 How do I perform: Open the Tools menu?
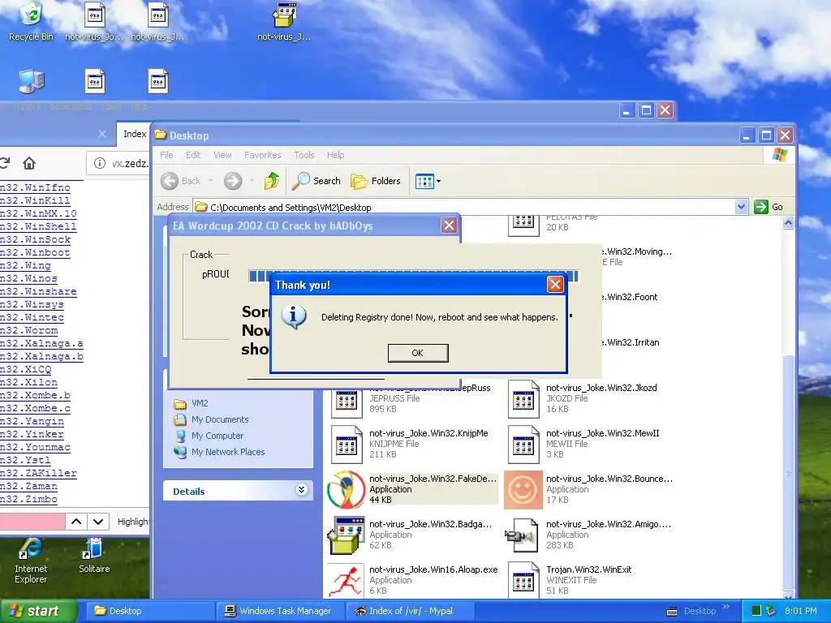pyautogui.click(x=304, y=155)
